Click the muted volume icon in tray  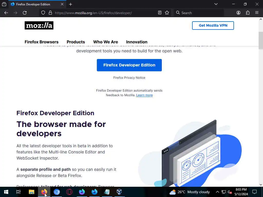coord(230,192)
